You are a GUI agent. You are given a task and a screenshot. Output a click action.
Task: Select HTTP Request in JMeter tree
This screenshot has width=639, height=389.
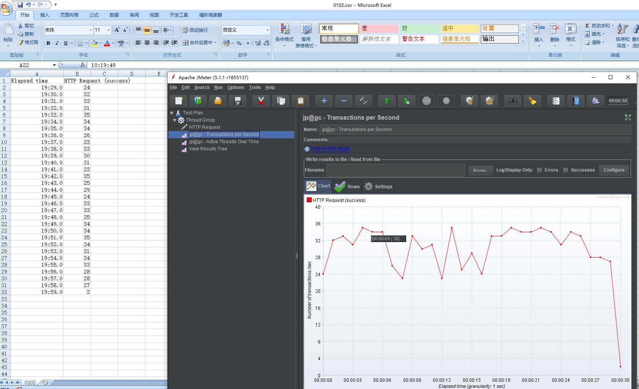[x=204, y=127]
